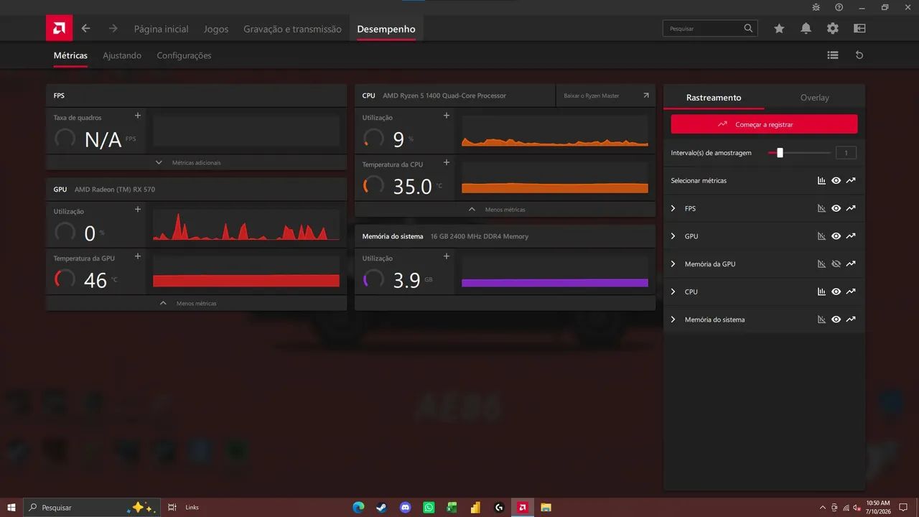919x517 pixels.
Task: Go back with the left arrow
Action: pyautogui.click(x=86, y=29)
